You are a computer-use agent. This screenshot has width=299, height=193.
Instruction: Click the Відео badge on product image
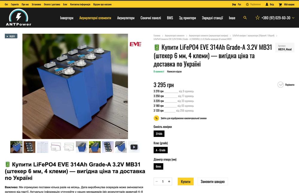(11, 36)
